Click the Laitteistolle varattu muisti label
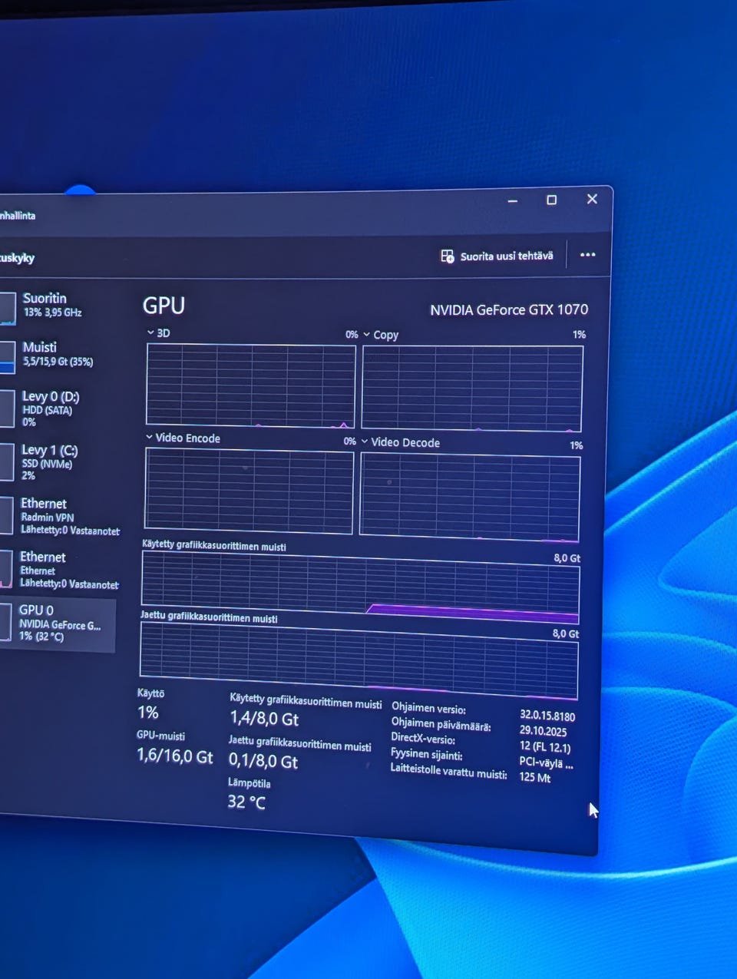The image size is (737, 979). (x=448, y=771)
